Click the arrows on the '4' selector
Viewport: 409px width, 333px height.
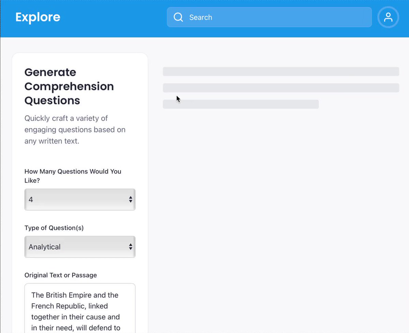(x=131, y=199)
